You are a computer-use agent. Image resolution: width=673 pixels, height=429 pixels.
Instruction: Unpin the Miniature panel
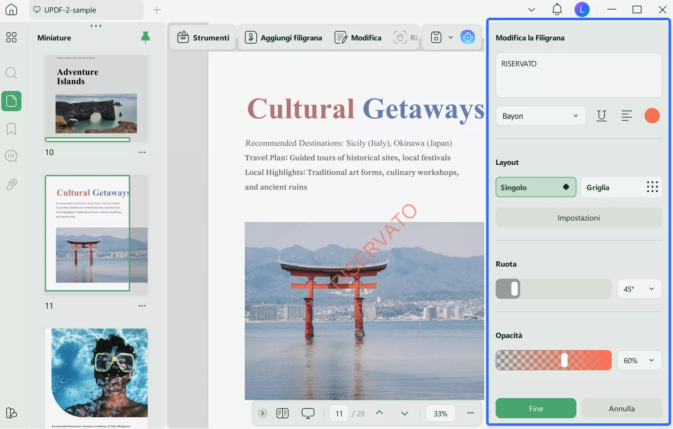145,38
